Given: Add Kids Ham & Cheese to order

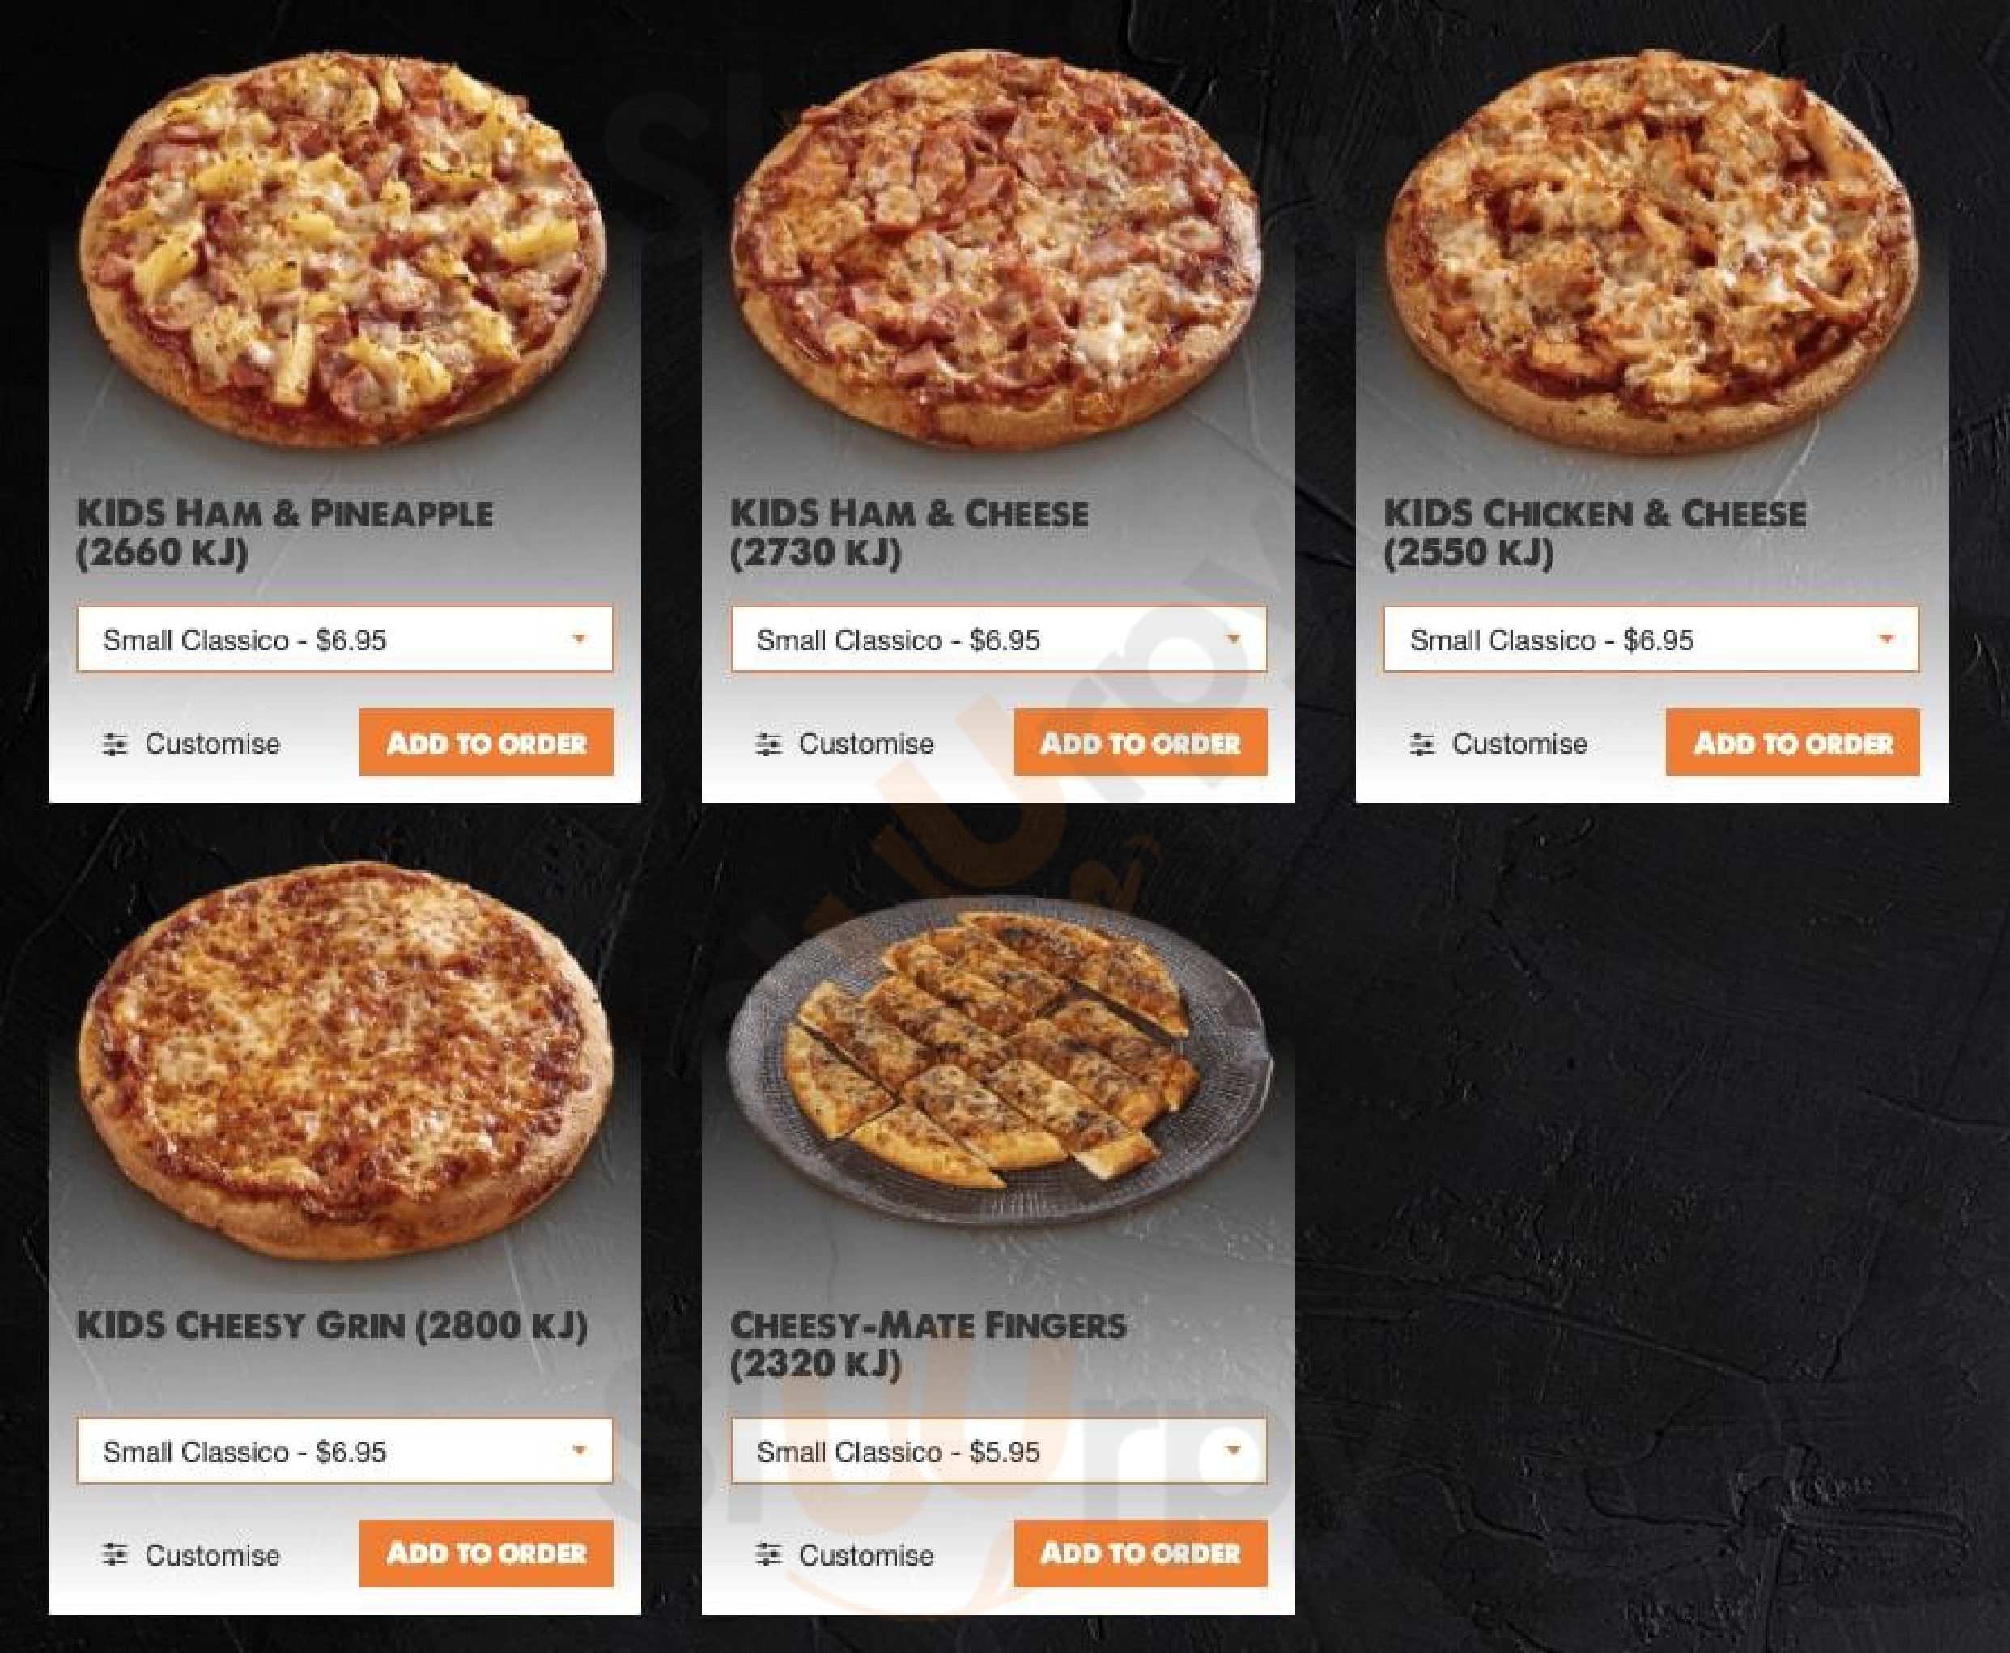Looking at the screenshot, I should [1141, 742].
